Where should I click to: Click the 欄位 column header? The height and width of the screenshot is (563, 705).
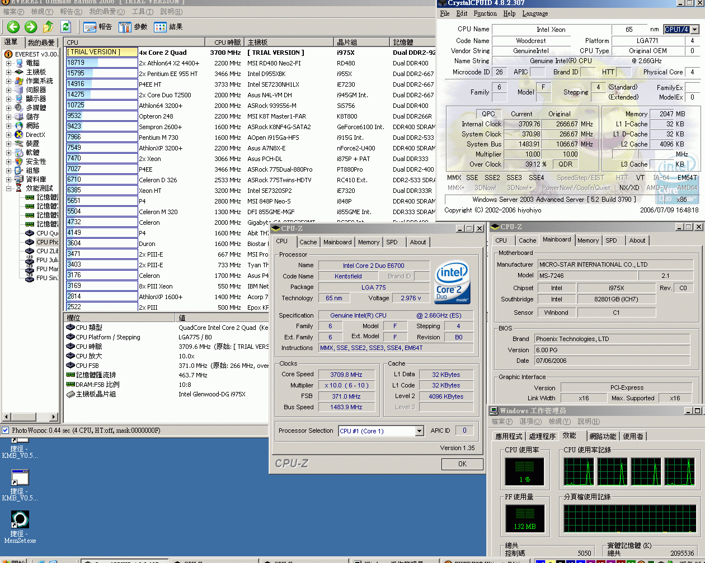coord(120,318)
